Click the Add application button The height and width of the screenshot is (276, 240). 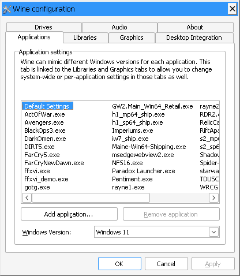pyautogui.click(x=69, y=214)
